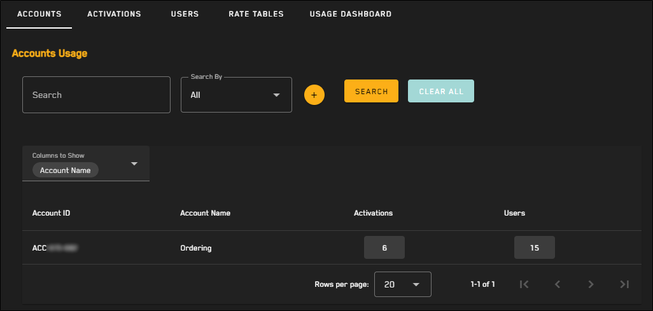The height and width of the screenshot is (311, 653).
Task: Open the Rate Tables tab
Action: click(256, 14)
